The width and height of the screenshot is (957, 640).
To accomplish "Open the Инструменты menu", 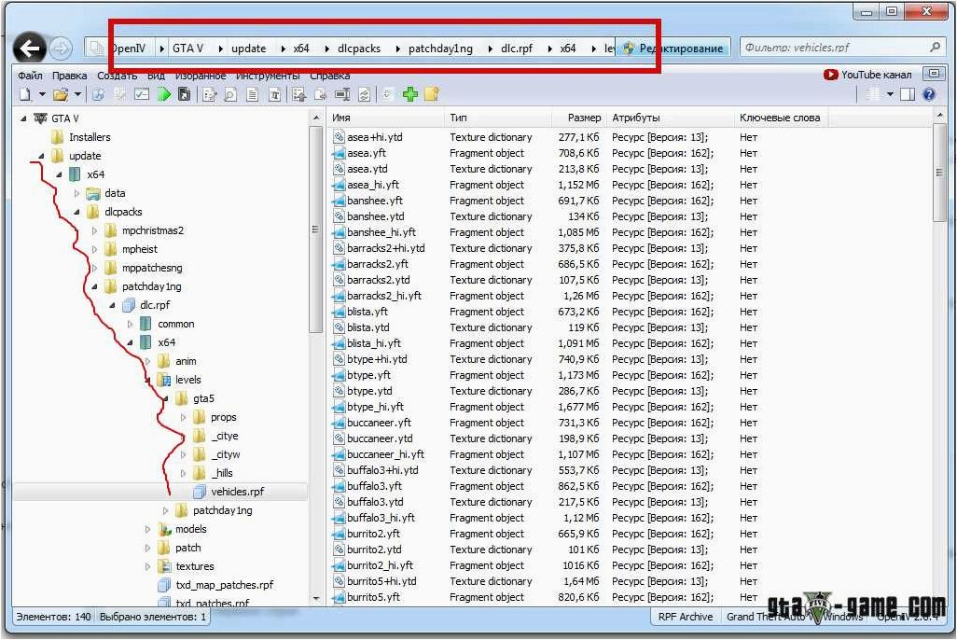I will (268, 76).
